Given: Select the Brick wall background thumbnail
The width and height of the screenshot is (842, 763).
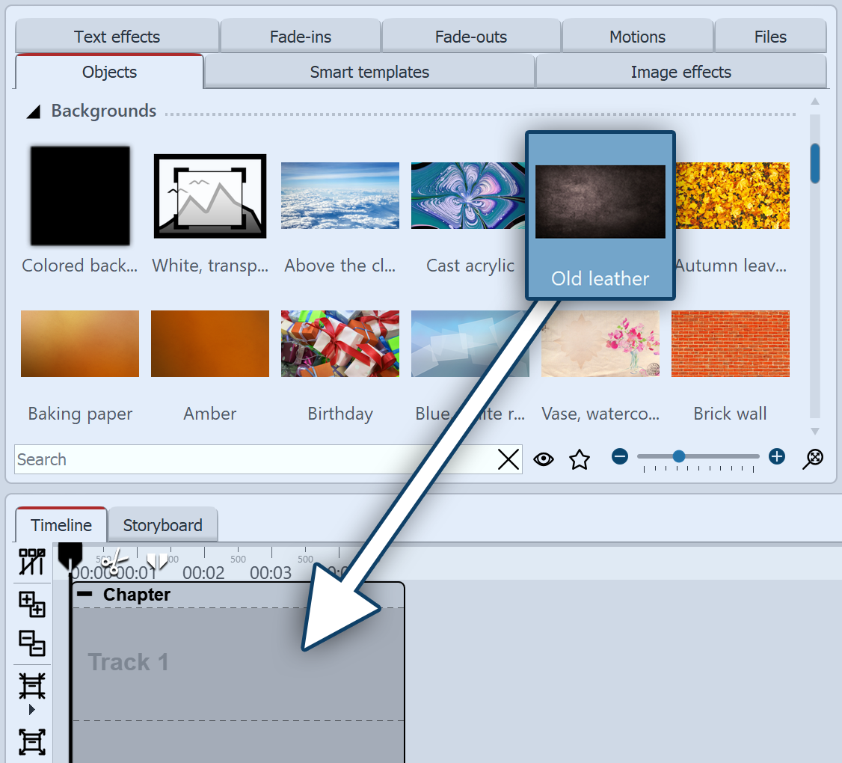Looking at the screenshot, I should coord(730,343).
